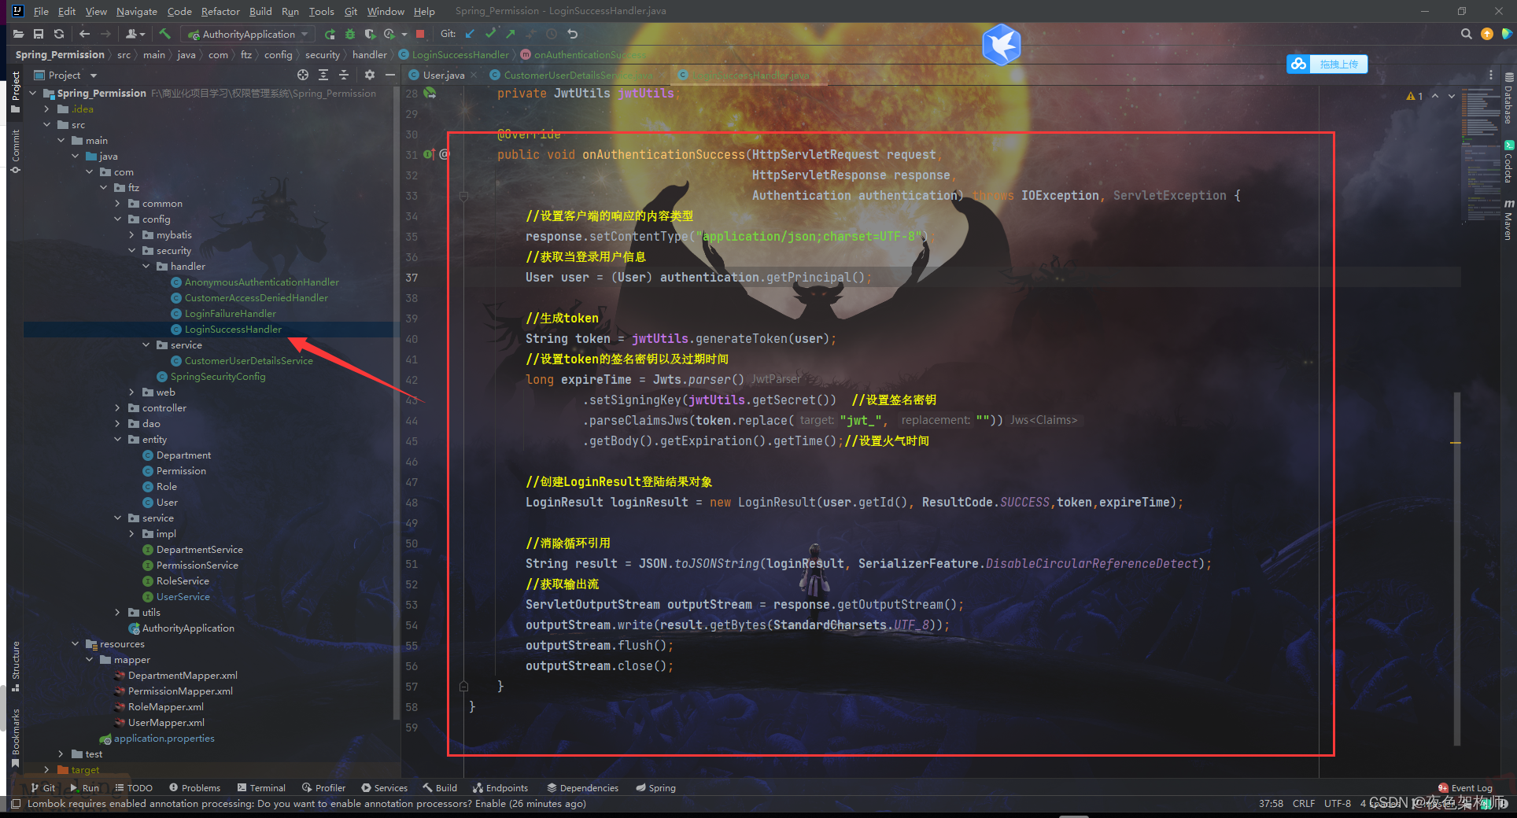Click the Expand All icon in Project panel
Screen dimensions: 1517x818
coord(323,75)
